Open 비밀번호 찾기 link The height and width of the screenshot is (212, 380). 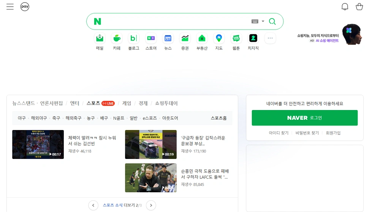pos(307,133)
